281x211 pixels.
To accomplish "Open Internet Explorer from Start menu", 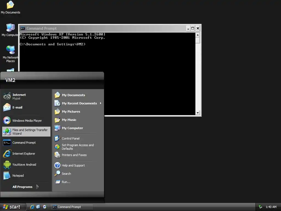I will (x=26, y=154).
